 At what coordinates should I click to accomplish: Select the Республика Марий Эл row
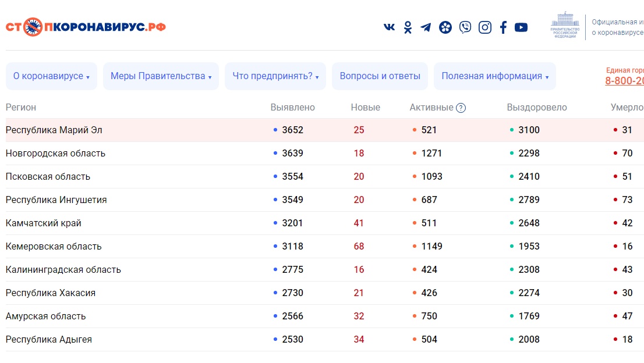tap(54, 130)
